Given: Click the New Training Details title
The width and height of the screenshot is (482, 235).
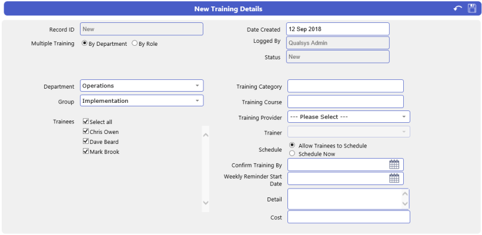Looking at the screenshot, I should click(x=228, y=9).
